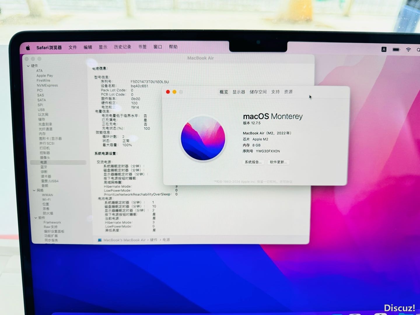Click the battery status icon
The width and height of the screenshot is (420, 315).
point(396,50)
